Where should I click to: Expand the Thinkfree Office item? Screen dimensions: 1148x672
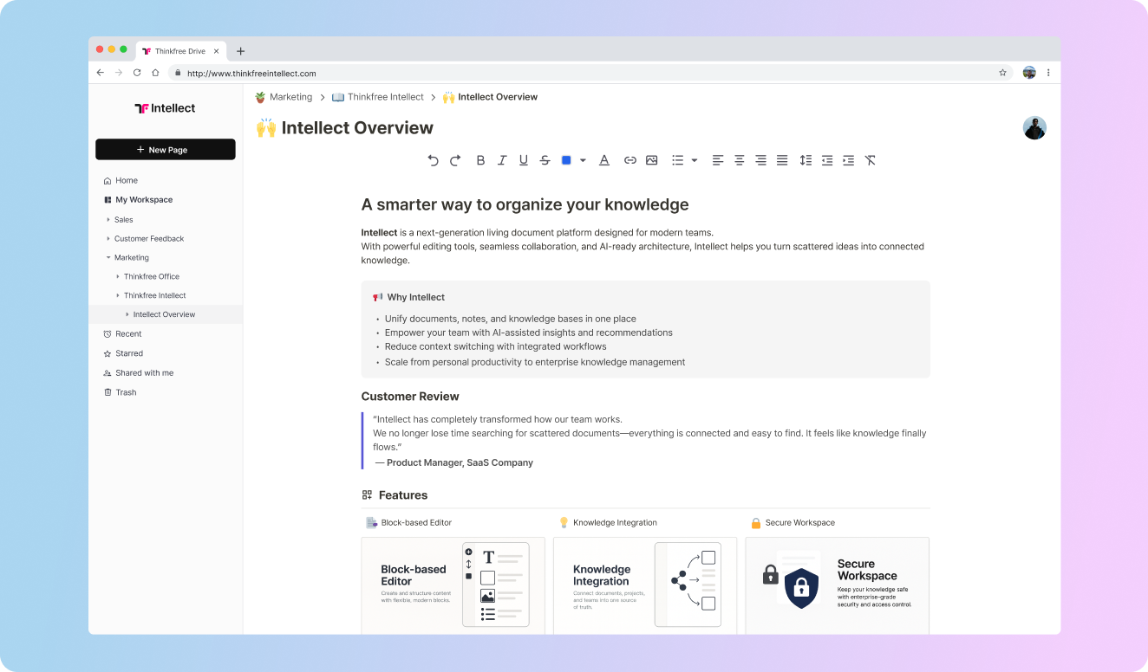point(118,276)
